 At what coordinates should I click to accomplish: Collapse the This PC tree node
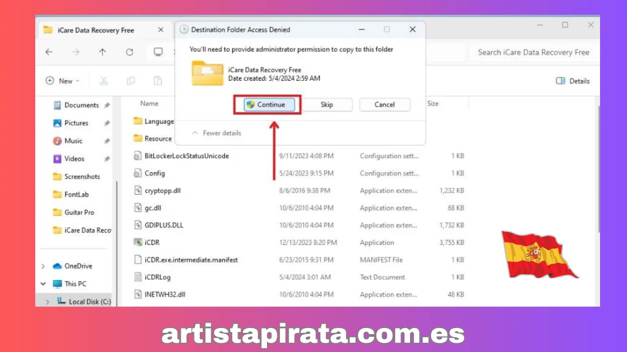(43, 284)
